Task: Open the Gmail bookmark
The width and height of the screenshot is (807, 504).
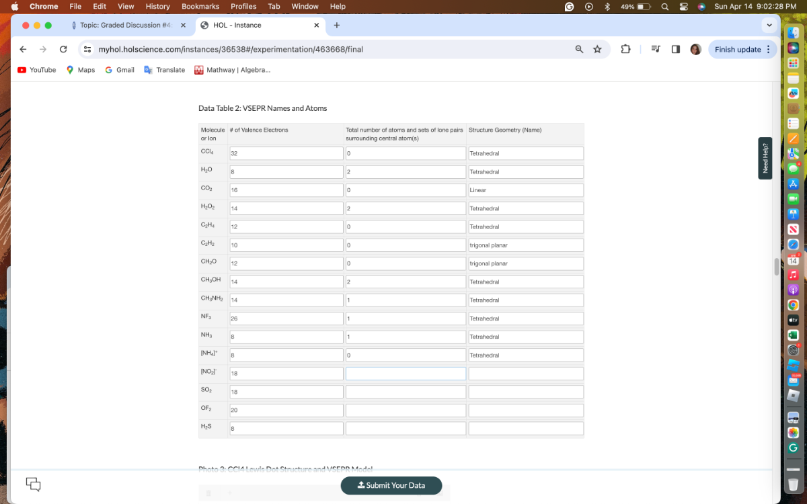Action: [x=120, y=70]
